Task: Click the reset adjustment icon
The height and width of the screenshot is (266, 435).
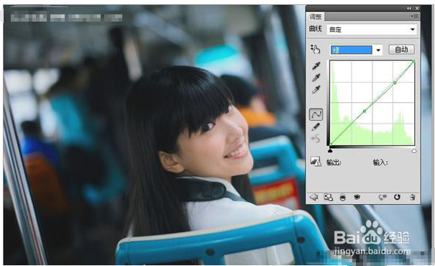Action: click(x=397, y=197)
